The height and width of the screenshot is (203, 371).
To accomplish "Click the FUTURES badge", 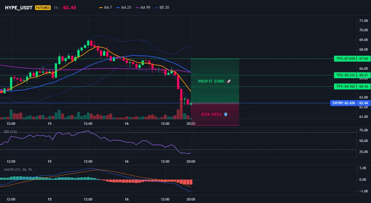I will (43, 8).
